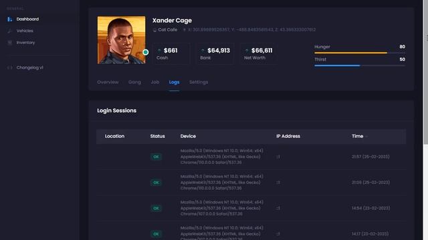
Task: Click the Status column header
Action: point(158,136)
